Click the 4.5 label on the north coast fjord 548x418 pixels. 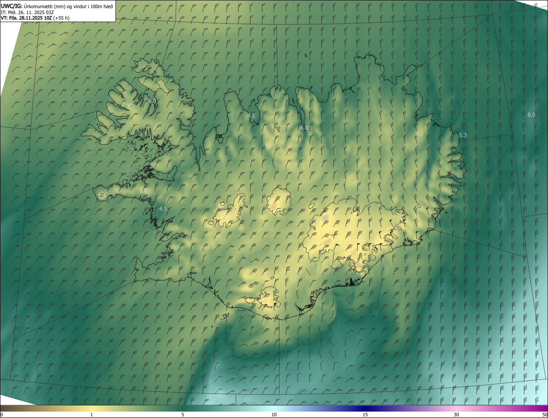tap(251, 115)
